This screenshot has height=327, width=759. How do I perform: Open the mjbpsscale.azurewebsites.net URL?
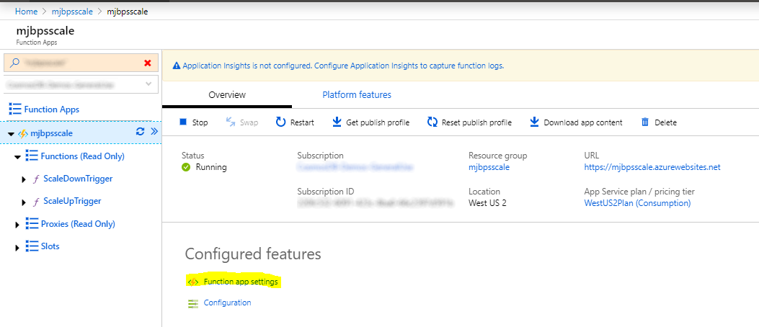pyautogui.click(x=652, y=167)
